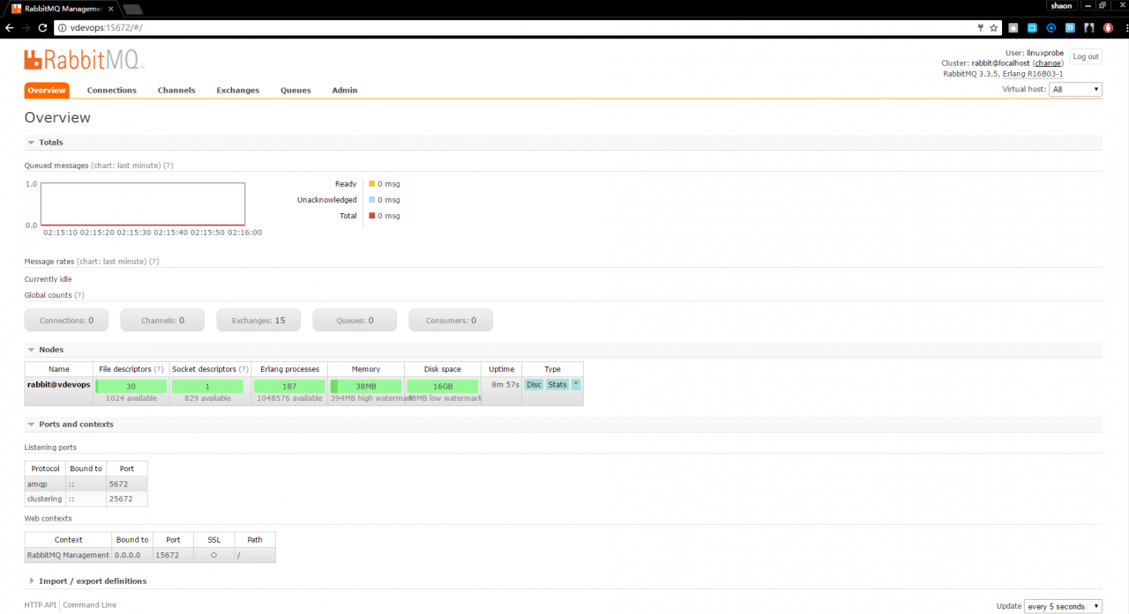The width and height of the screenshot is (1129, 614).
Task: Open the HTTP API link
Action: 40,604
